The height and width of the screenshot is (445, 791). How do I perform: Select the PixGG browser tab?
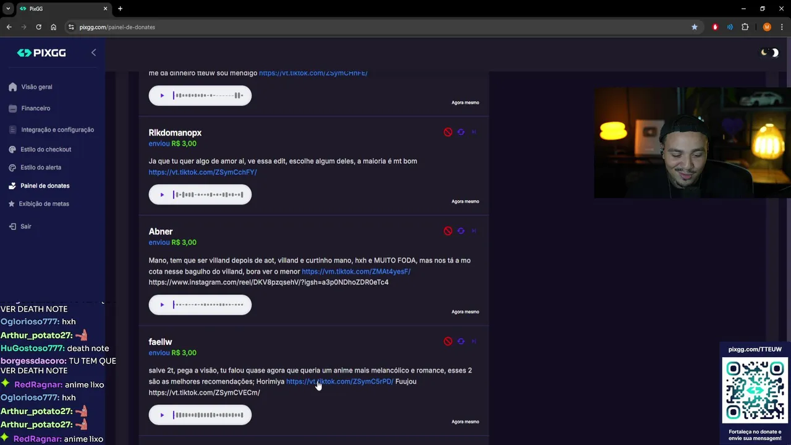pos(63,9)
